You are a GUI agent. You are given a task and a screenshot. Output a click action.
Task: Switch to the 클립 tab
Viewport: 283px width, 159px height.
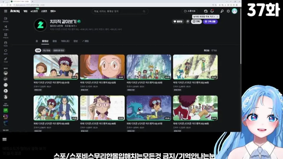55,41
